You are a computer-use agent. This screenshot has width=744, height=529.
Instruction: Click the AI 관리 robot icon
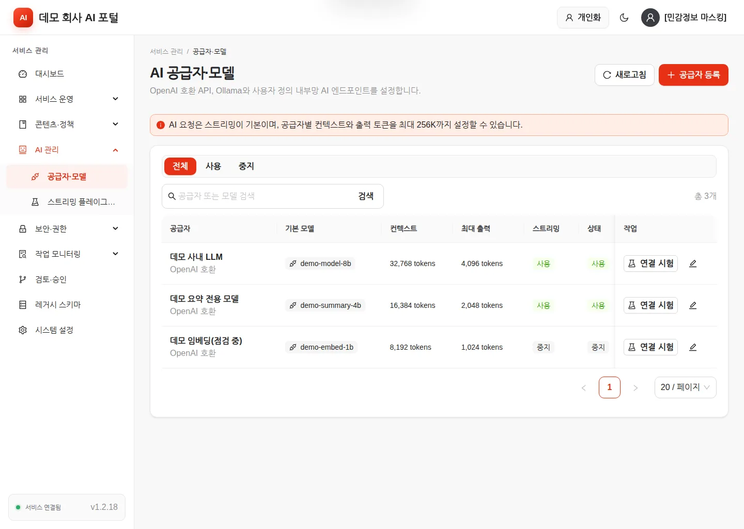[23, 150]
